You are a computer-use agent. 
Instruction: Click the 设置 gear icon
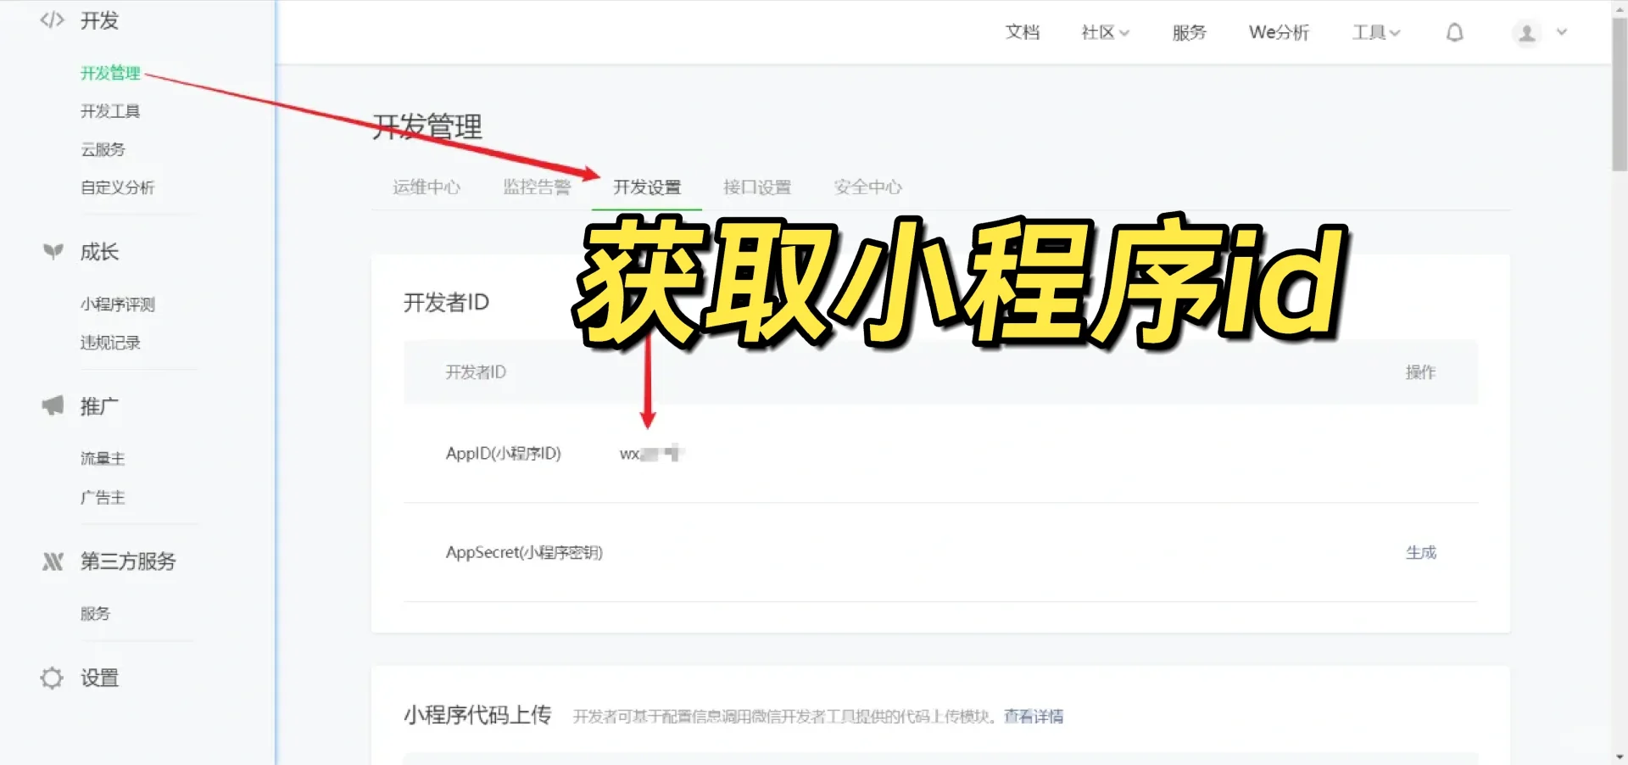pos(52,678)
